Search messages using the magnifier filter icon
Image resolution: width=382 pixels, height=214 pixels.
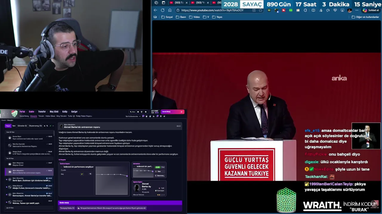pos(47,126)
